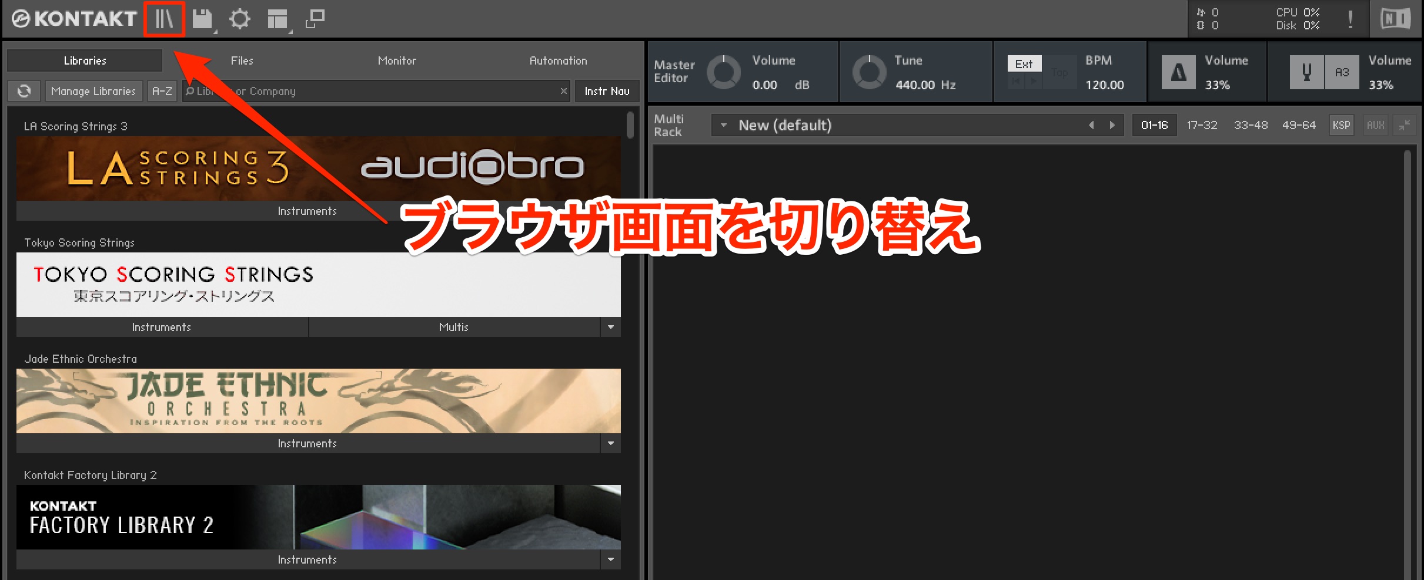The image size is (1424, 580).
Task: Click the BPM value 120.00
Action: click(x=1105, y=85)
